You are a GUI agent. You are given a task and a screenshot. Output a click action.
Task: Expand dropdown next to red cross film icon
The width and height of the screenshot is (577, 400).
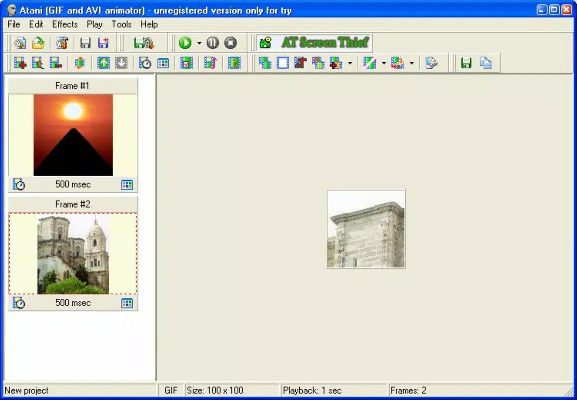click(x=350, y=63)
